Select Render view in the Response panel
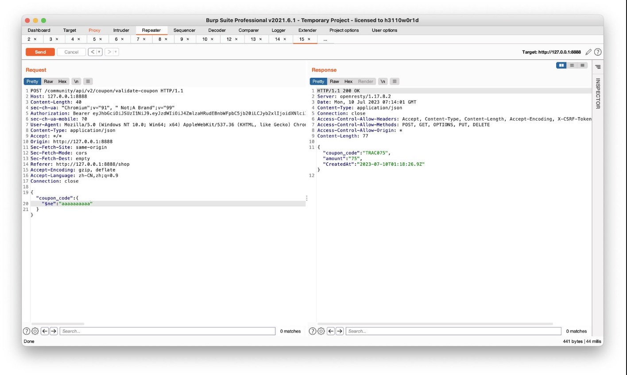Image resolution: width=627 pixels, height=375 pixels. (366, 81)
